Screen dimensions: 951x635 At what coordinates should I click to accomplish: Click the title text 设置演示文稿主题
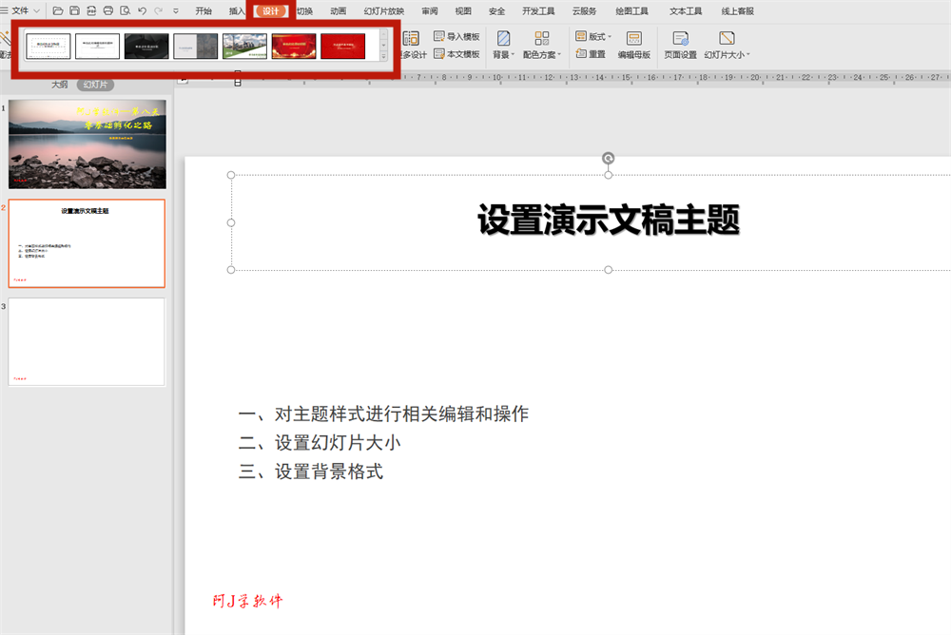pos(609,220)
